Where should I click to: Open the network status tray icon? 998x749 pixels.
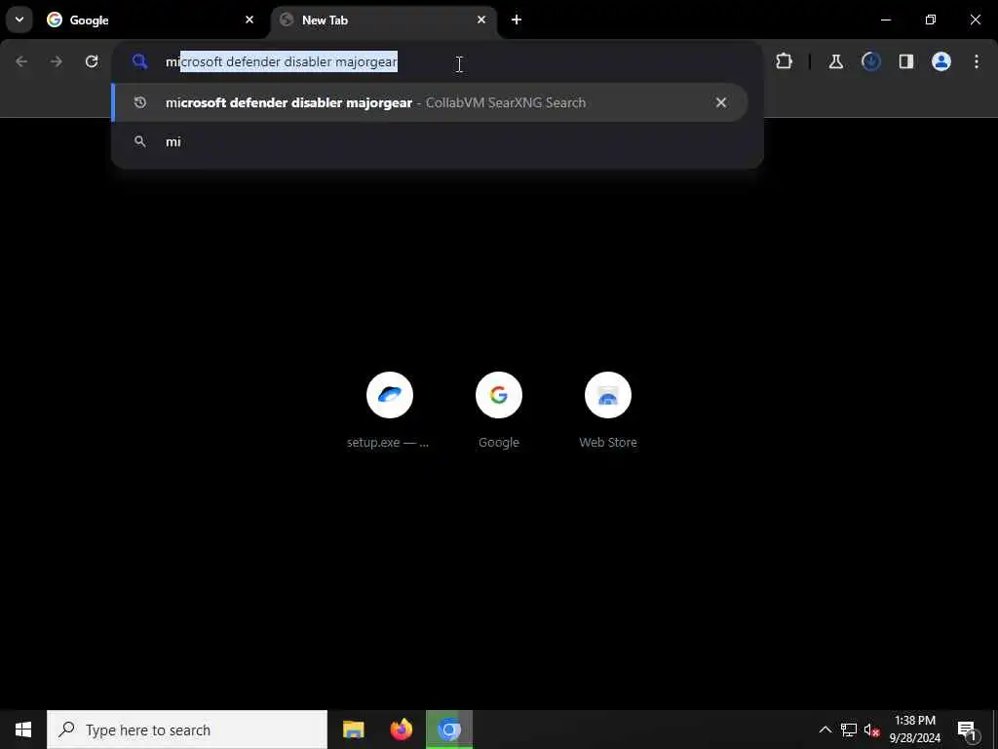click(849, 729)
